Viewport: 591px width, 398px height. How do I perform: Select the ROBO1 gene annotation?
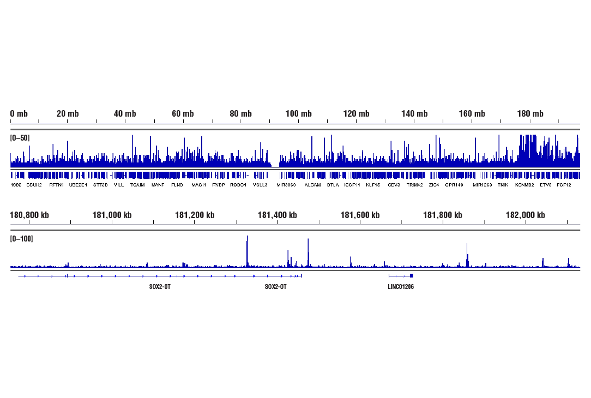[239, 185]
